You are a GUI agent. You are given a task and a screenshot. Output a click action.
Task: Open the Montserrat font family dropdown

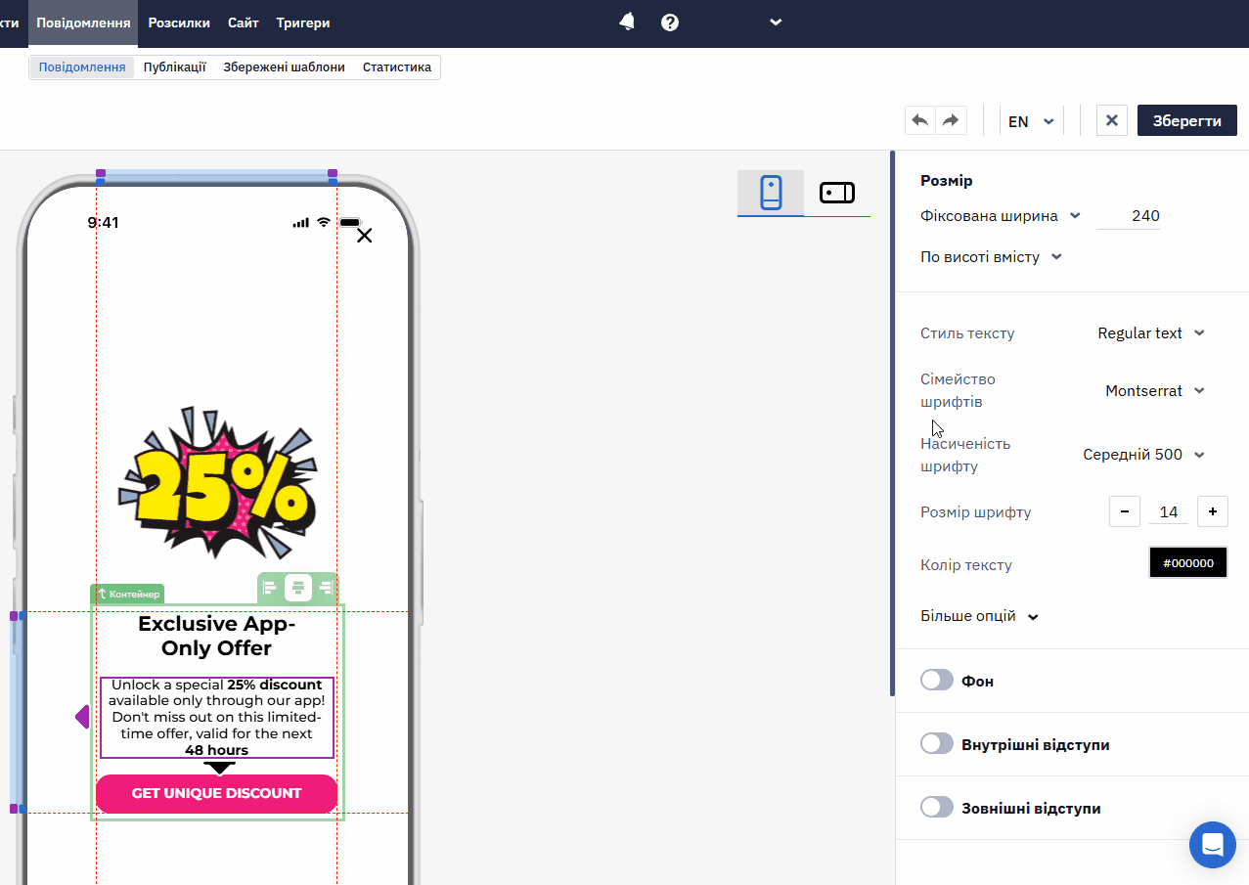(1154, 391)
